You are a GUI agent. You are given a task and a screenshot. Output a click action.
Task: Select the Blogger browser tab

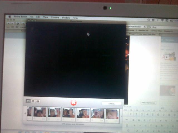coord(144,34)
